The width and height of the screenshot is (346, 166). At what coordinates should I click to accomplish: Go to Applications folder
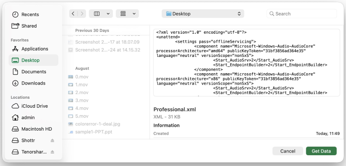click(x=30, y=49)
